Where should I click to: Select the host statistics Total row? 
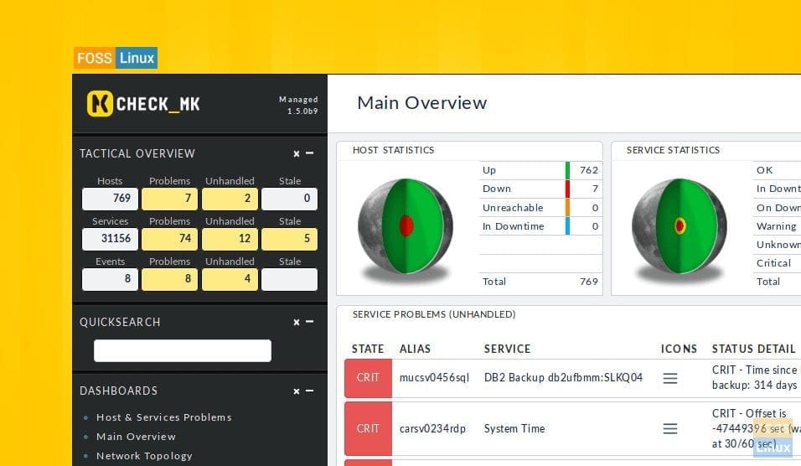coord(540,282)
